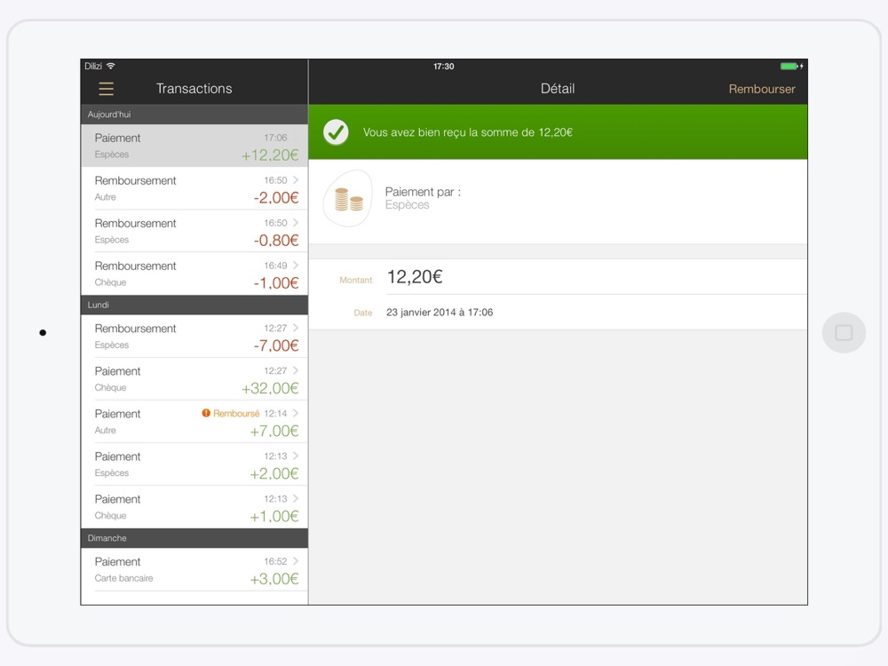Image resolution: width=888 pixels, height=666 pixels.
Task: Tap the 16:52 timestamp
Action: click(x=275, y=561)
